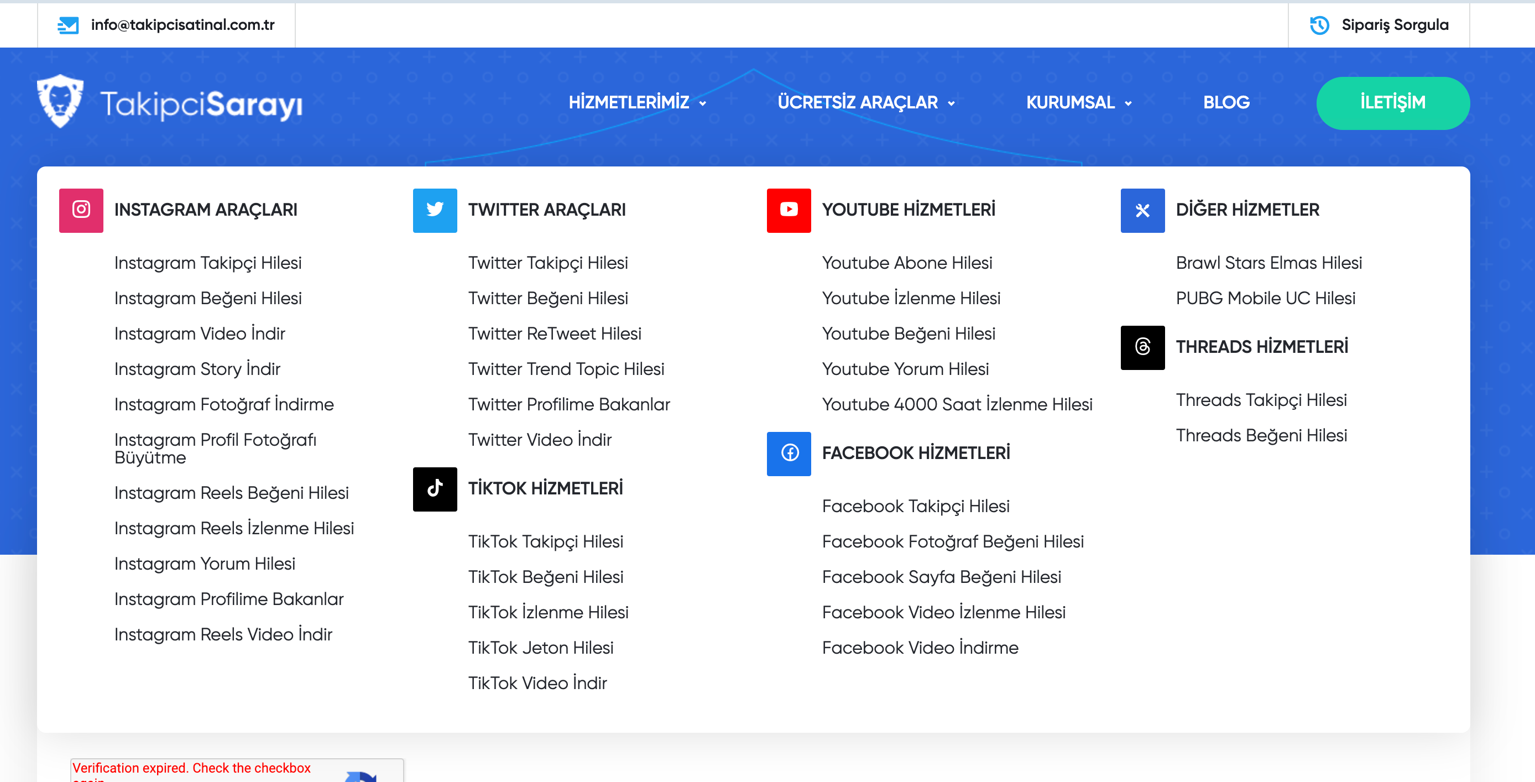Screen dimensions: 1535x782
Task: Select Instagram Video İndir
Action: 200,334
